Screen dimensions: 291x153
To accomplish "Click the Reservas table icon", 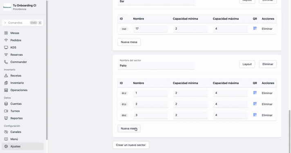I will pyautogui.click(x=6, y=55).
